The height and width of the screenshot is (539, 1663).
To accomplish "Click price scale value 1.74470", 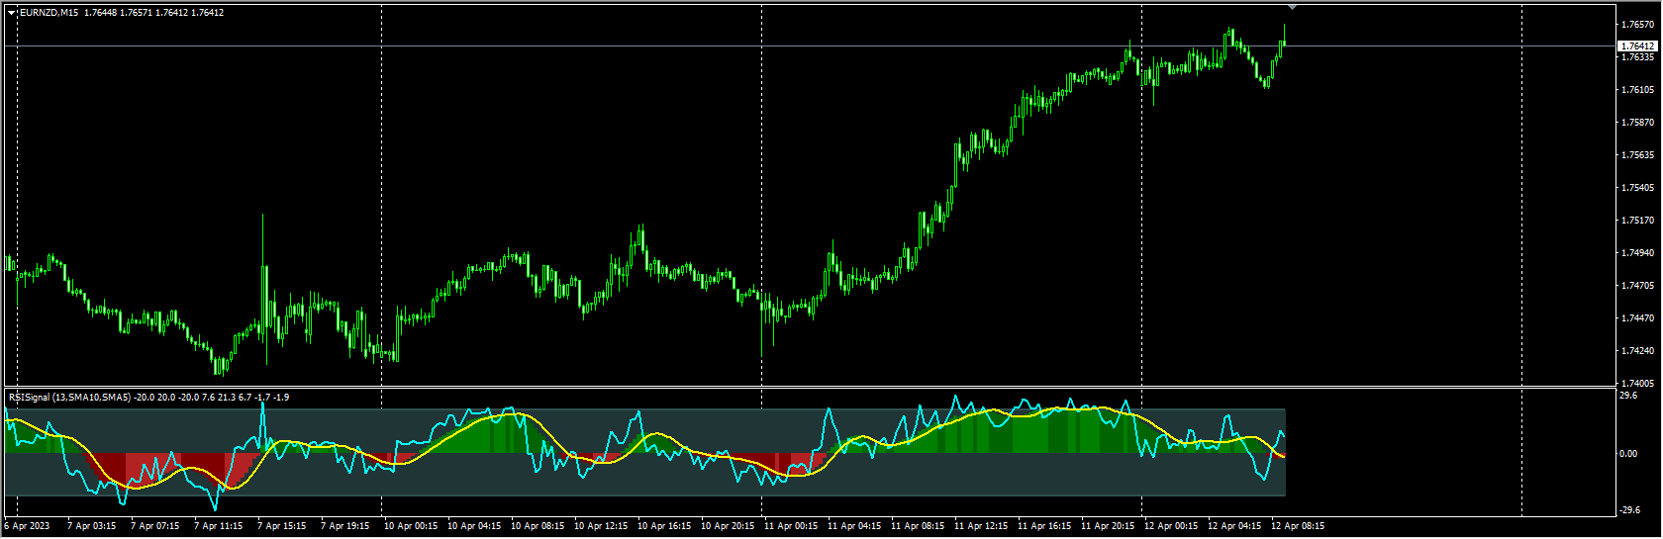I will (1637, 318).
